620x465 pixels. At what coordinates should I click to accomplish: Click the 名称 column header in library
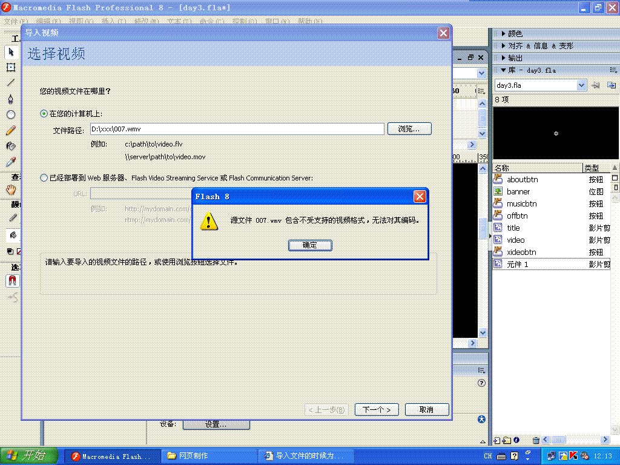[538, 168]
